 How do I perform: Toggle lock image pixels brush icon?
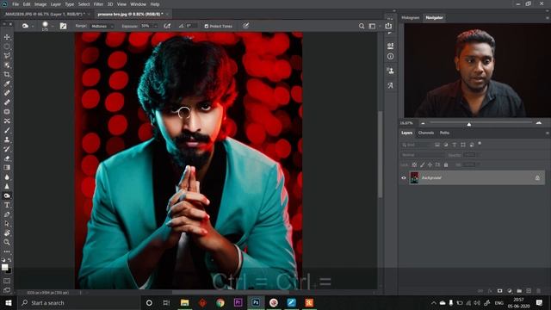pos(423,164)
